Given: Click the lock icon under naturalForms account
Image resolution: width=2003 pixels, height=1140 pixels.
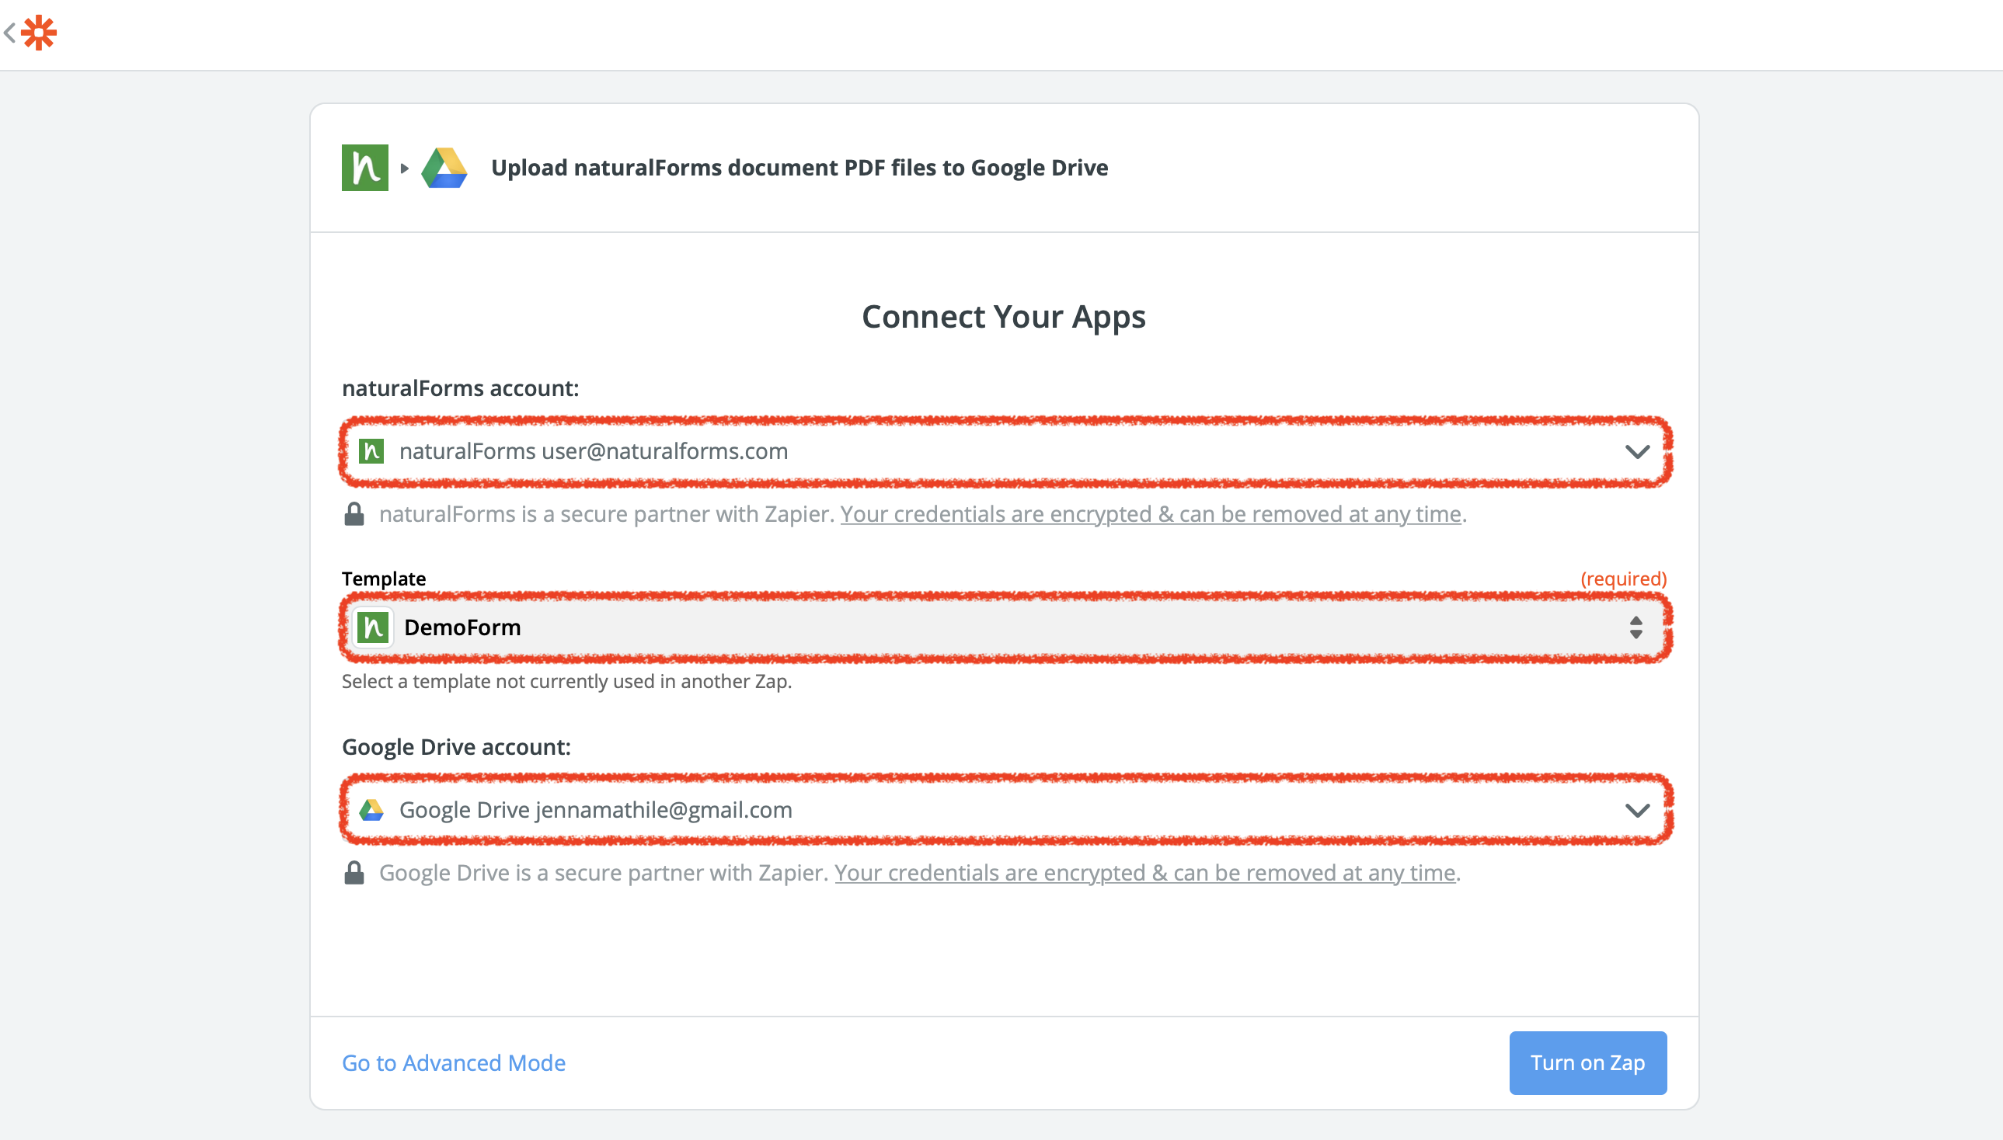Looking at the screenshot, I should tap(354, 514).
